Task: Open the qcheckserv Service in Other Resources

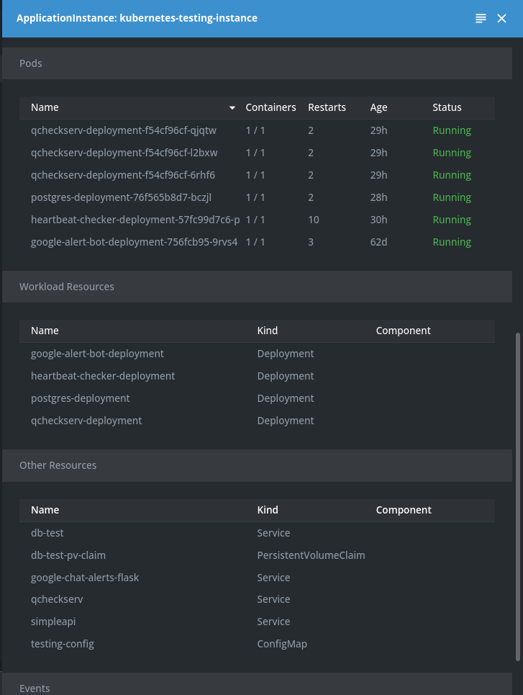Action: coord(57,598)
